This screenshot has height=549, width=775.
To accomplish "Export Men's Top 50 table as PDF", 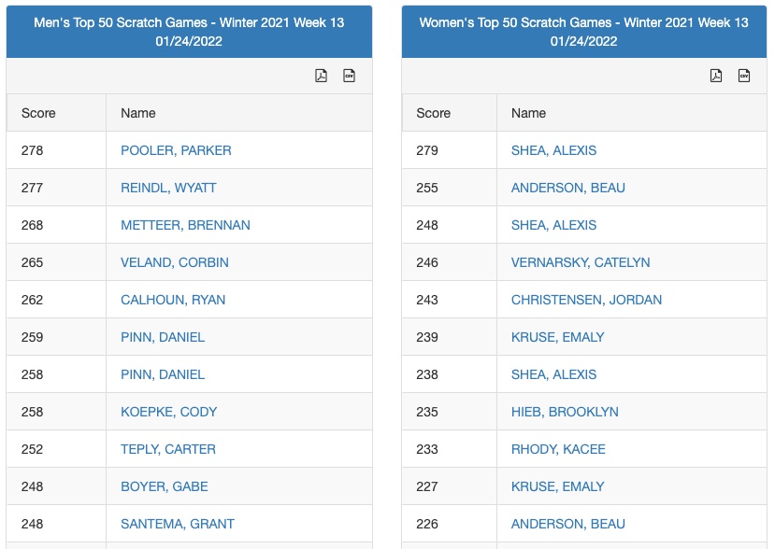I will point(321,76).
